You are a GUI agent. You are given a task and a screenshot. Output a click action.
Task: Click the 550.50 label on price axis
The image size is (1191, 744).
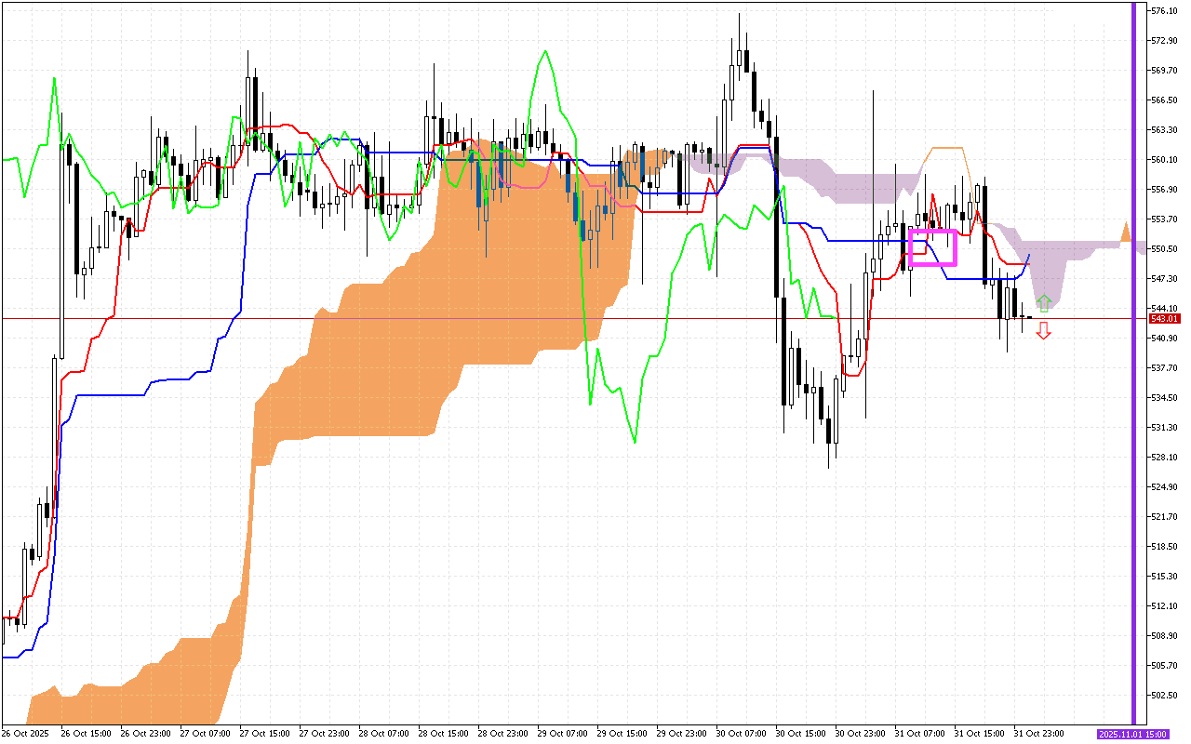1165,248
